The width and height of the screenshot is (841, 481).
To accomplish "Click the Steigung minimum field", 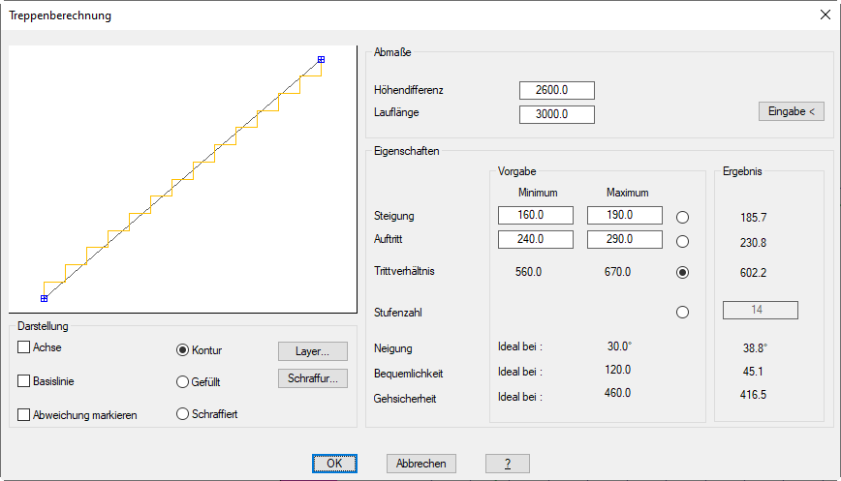I will 536,215.
